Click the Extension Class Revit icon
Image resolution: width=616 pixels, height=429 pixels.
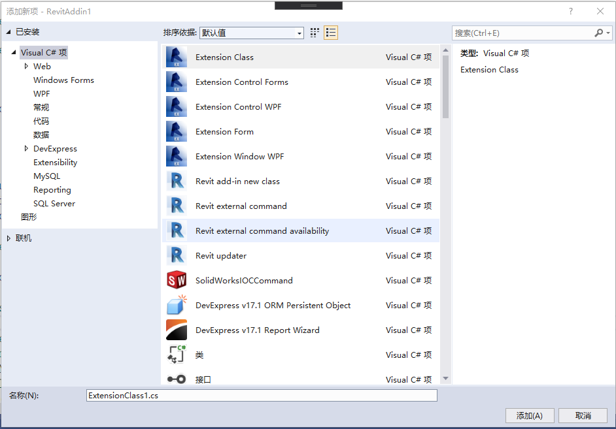(176, 57)
